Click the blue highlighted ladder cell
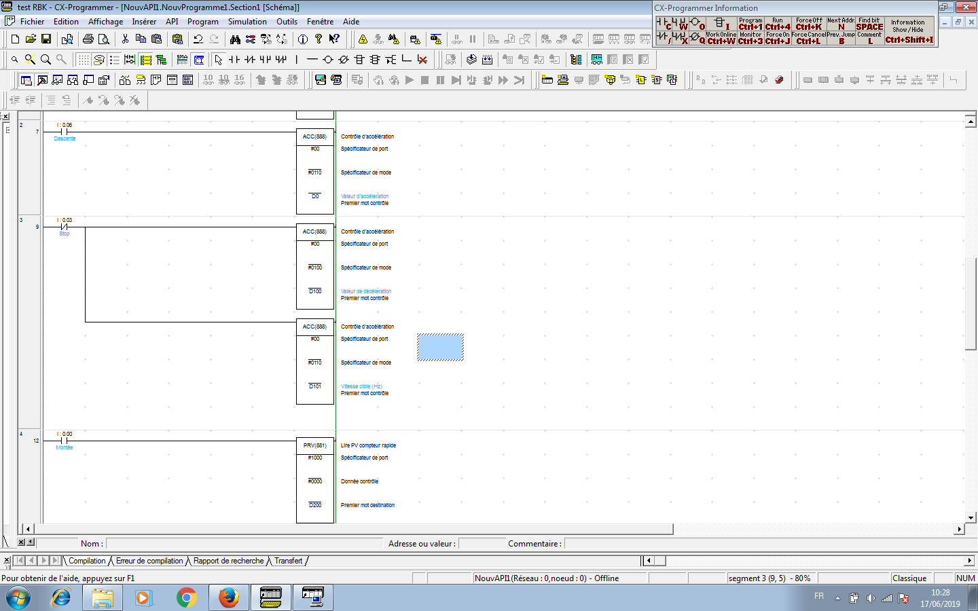Screen dimensions: 978x611 point(440,347)
